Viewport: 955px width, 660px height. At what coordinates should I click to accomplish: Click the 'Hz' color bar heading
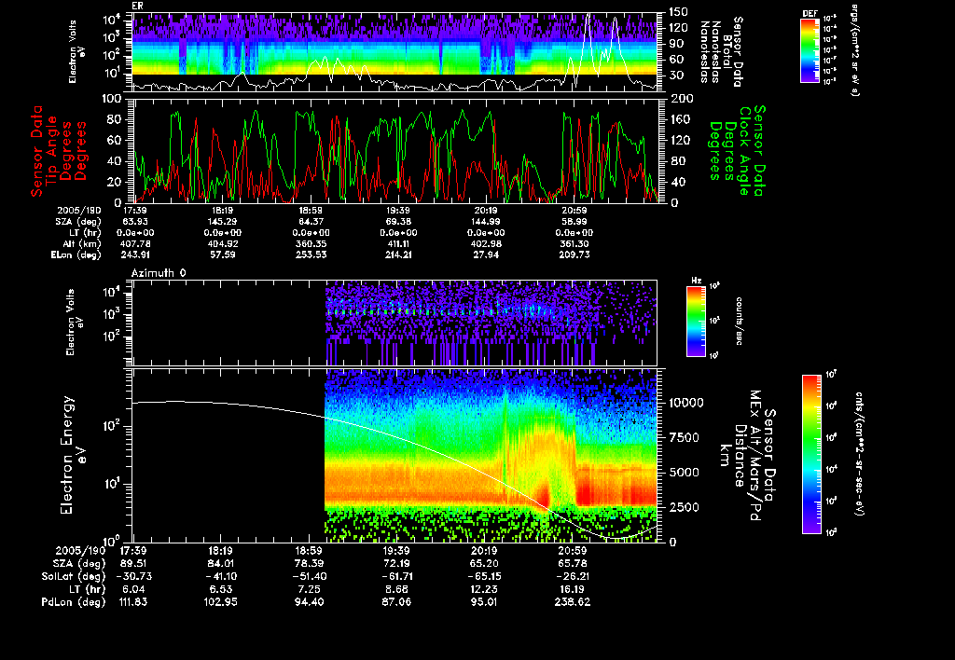[x=696, y=281]
